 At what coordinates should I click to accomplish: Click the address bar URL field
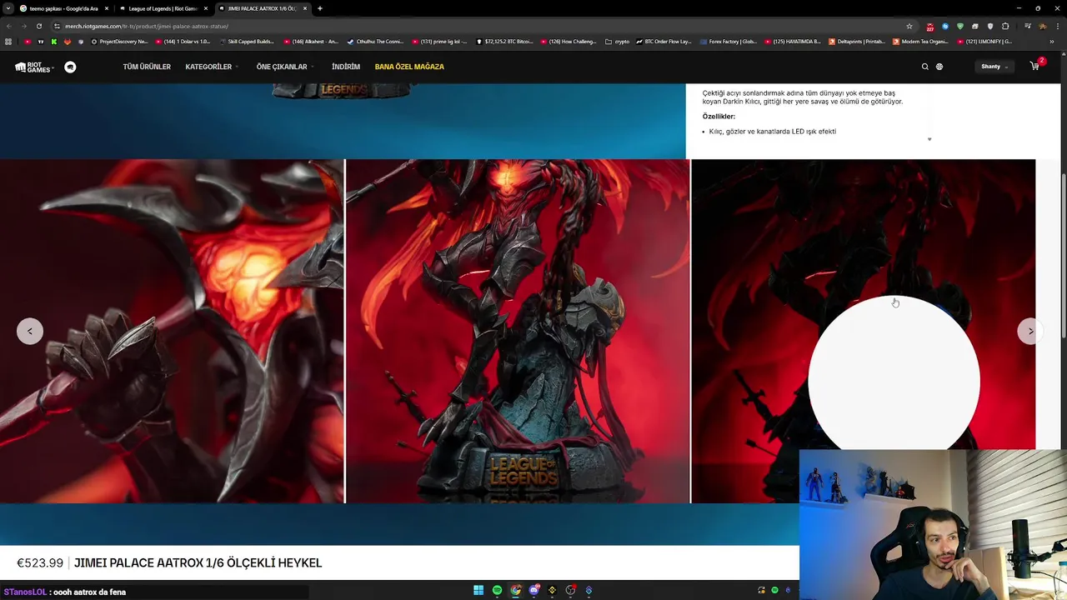coord(483,26)
